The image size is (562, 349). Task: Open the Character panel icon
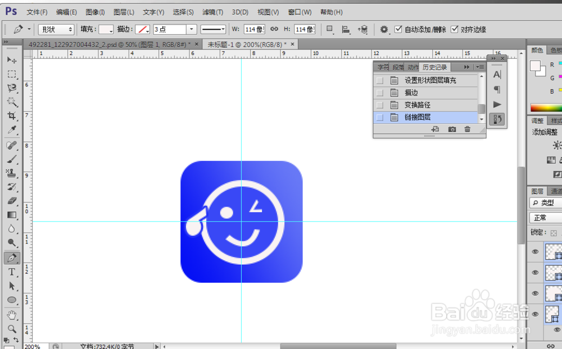coord(497,75)
